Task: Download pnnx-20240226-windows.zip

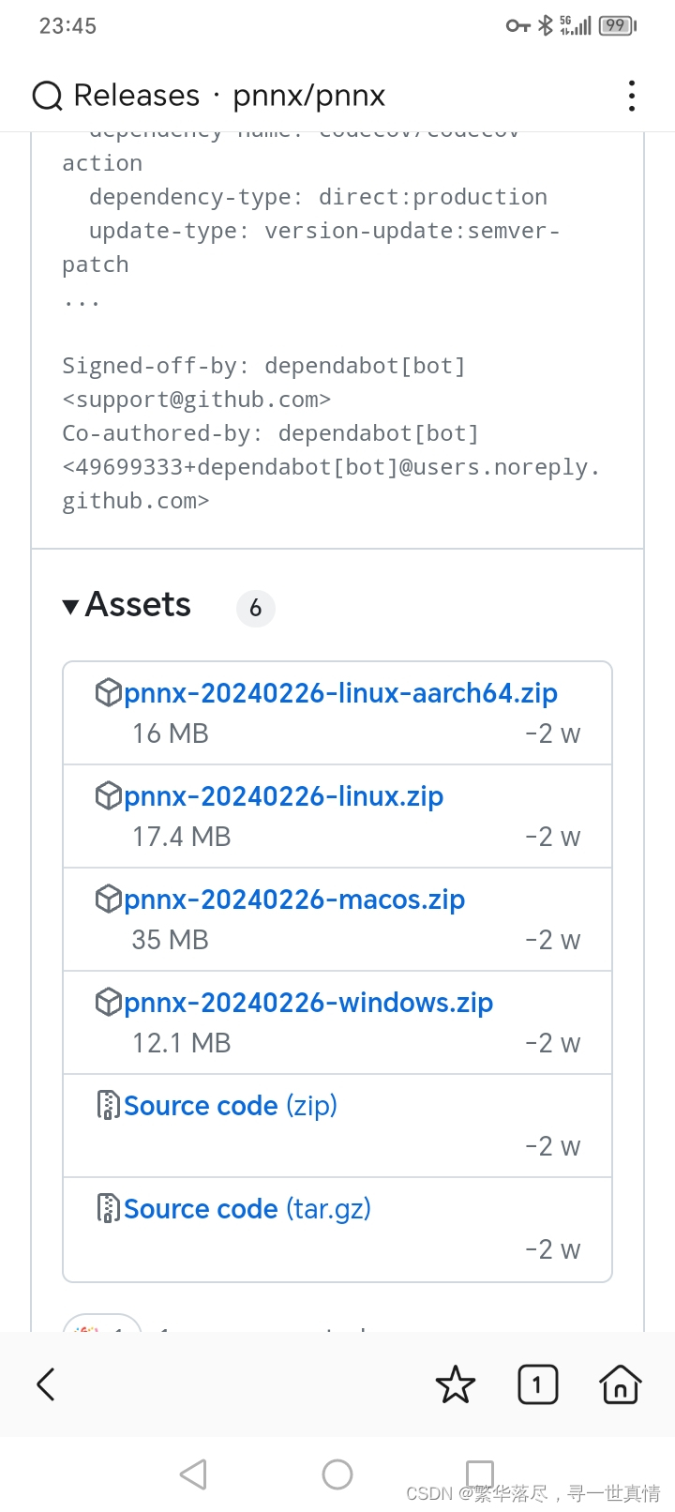Action: pos(308,1003)
